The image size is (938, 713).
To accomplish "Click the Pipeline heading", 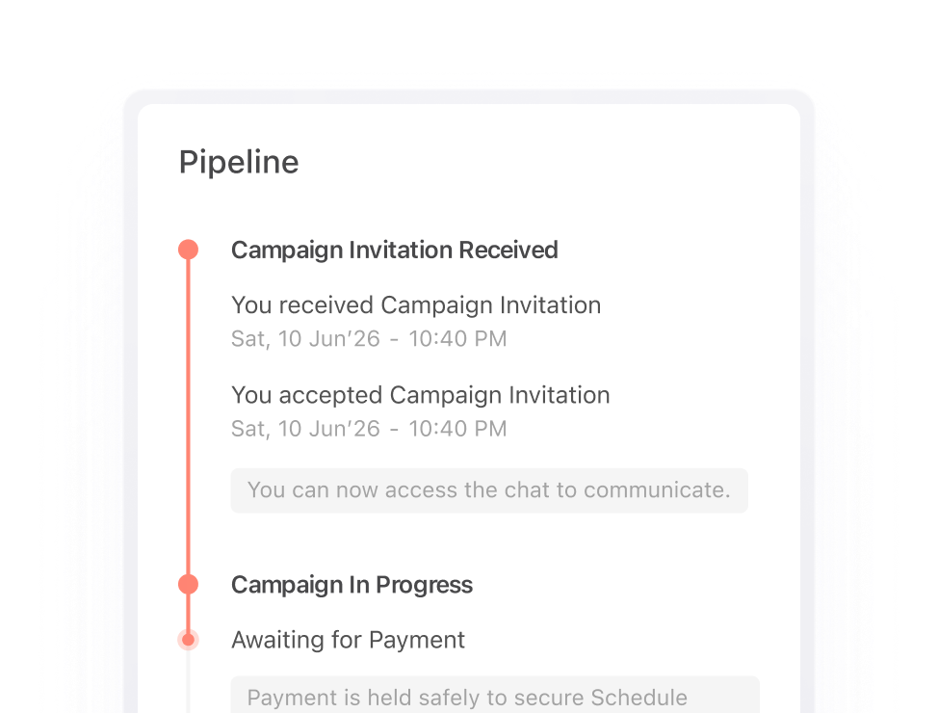I will 239,162.
